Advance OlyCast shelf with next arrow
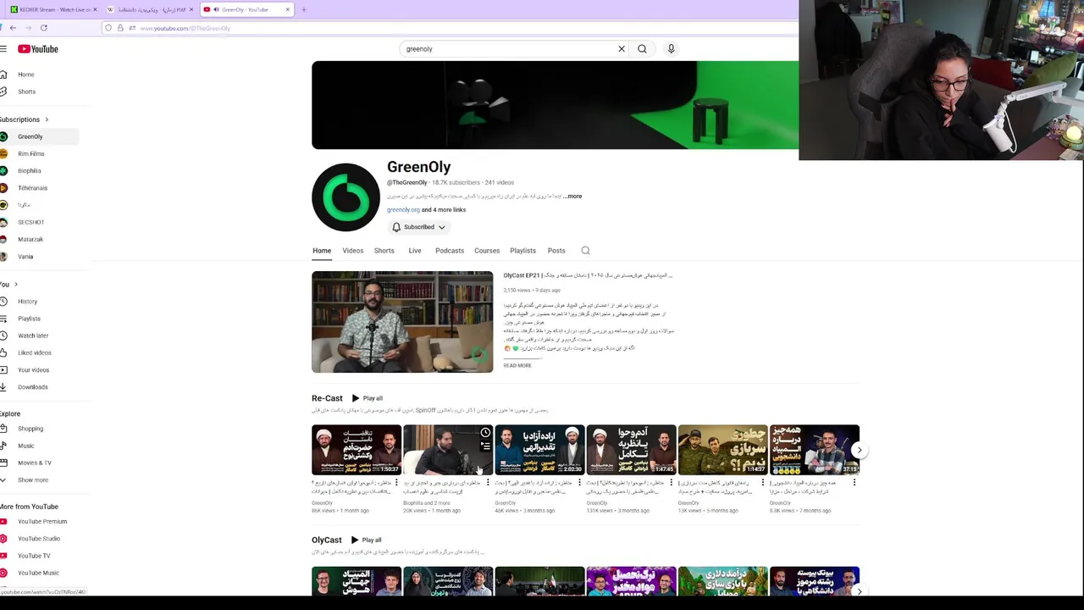This screenshot has height=610, width=1084. click(860, 591)
